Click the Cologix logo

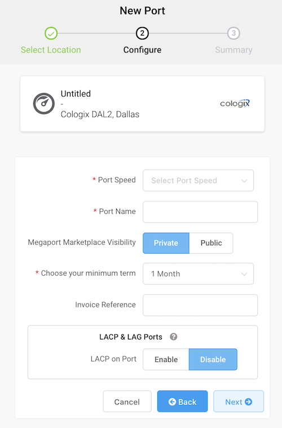pyautogui.click(x=235, y=103)
